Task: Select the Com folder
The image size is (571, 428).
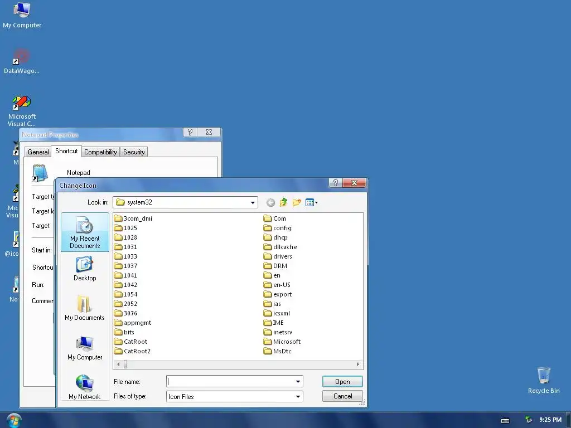Action: (275, 218)
